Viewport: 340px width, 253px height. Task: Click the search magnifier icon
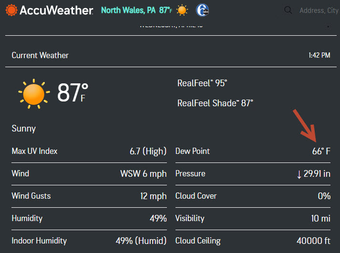pyautogui.click(x=288, y=10)
